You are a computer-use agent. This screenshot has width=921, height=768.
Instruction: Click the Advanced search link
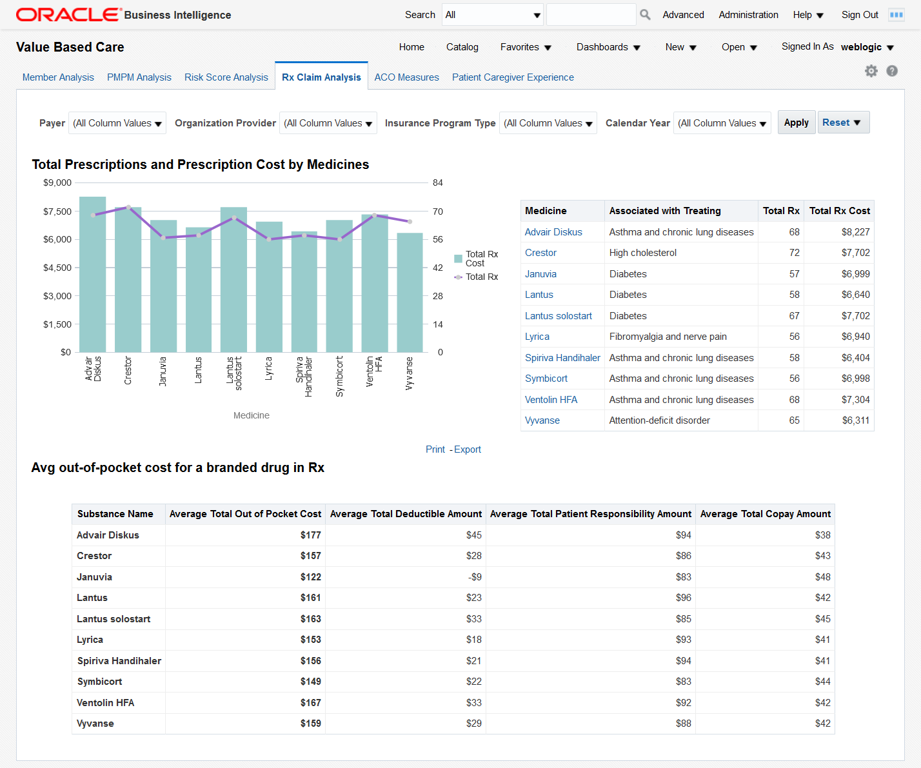click(683, 15)
